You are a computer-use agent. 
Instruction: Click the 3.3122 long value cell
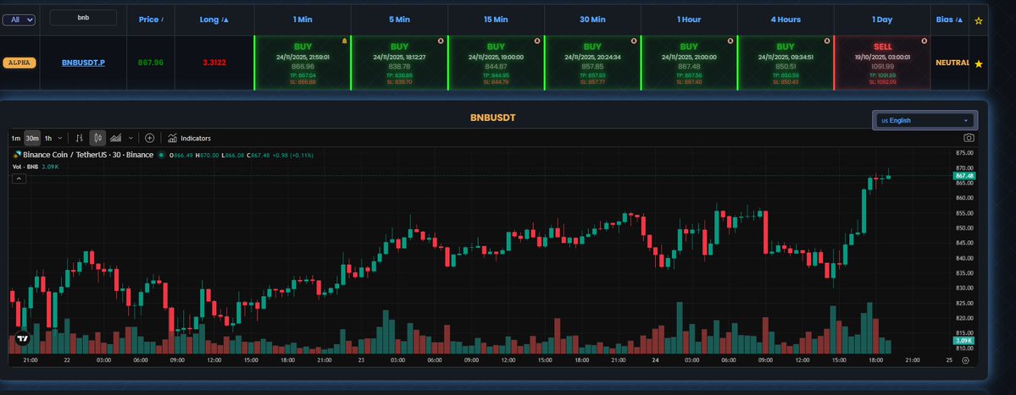(x=214, y=63)
